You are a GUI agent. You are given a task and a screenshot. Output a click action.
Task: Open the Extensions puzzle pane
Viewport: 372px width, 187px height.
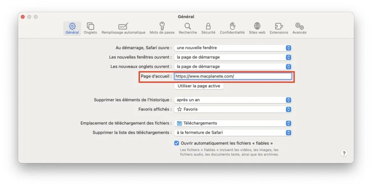click(x=279, y=28)
